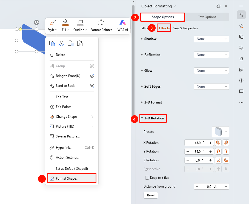Click the X Rotation rotate right icon
The height and width of the screenshot is (204, 249).
[x=226, y=143]
